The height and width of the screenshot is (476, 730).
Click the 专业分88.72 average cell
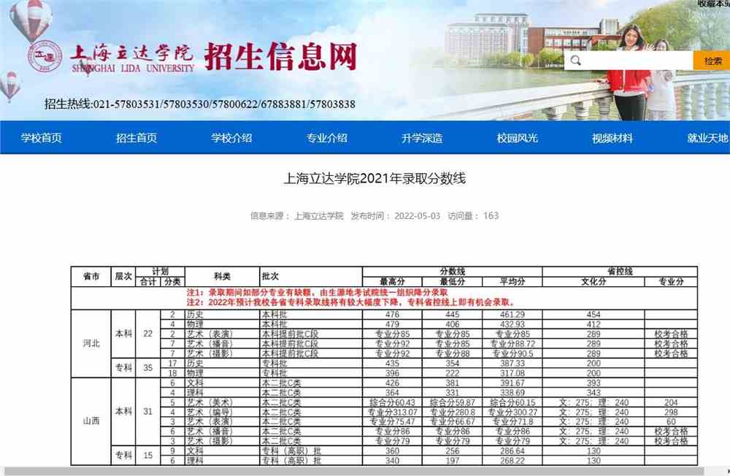(x=512, y=344)
